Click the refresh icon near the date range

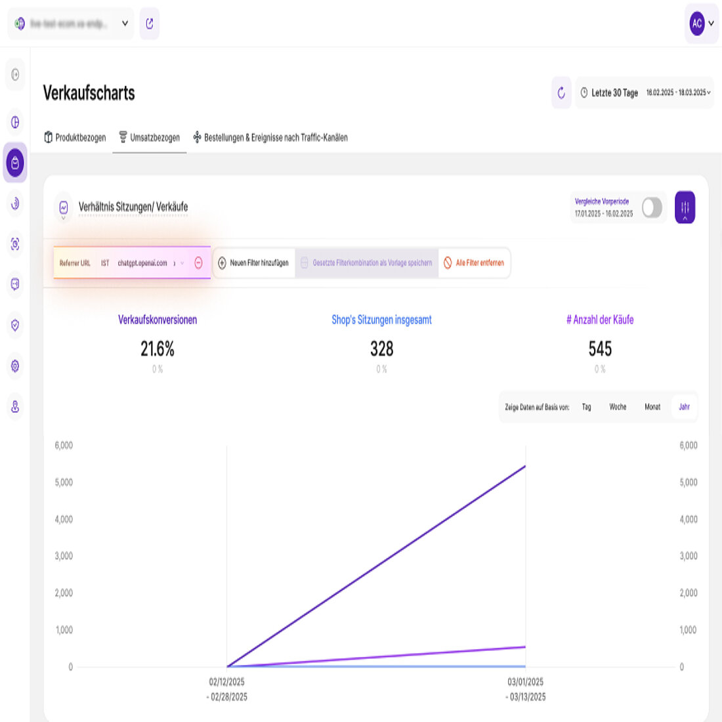click(561, 93)
